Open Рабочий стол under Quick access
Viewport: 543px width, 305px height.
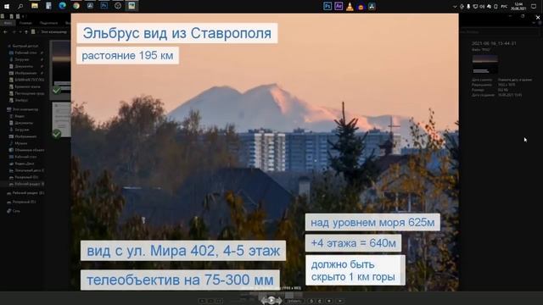(25, 53)
